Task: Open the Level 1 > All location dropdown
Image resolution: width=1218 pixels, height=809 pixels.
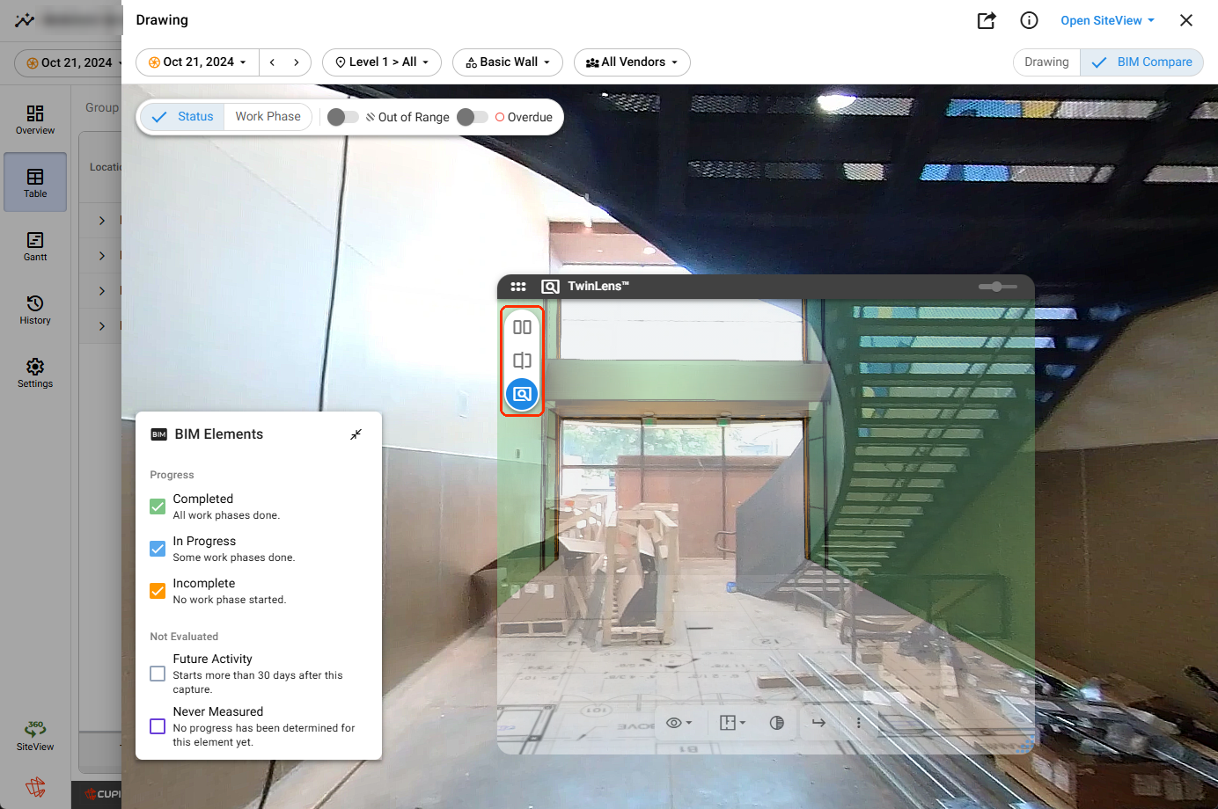Action: coord(382,62)
